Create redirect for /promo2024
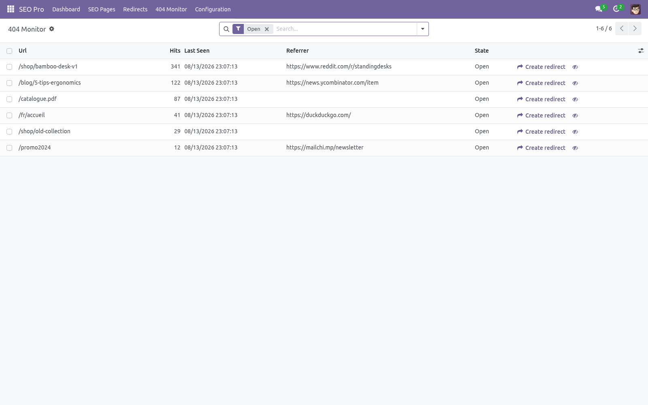This screenshot has height=405, width=648. (541, 148)
